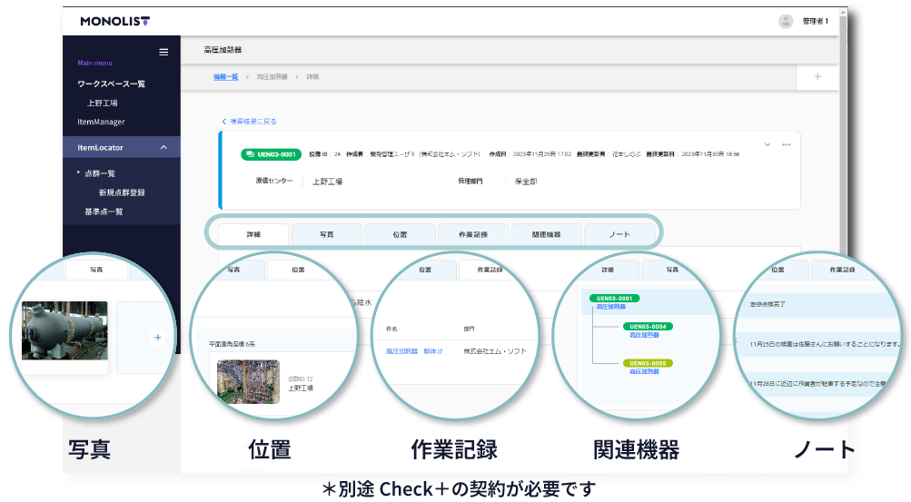Click the external link icon beside 解体
The image size is (911, 502).
(440, 351)
